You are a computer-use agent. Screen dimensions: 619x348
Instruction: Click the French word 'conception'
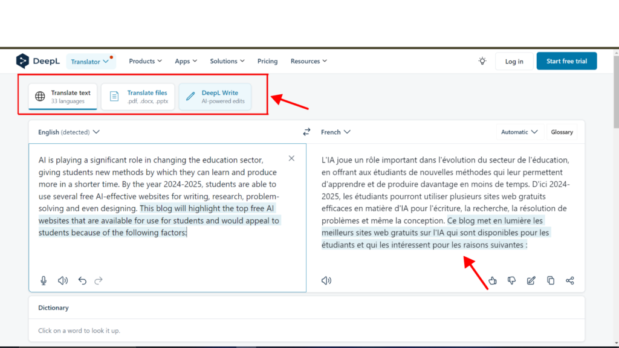[424, 221]
